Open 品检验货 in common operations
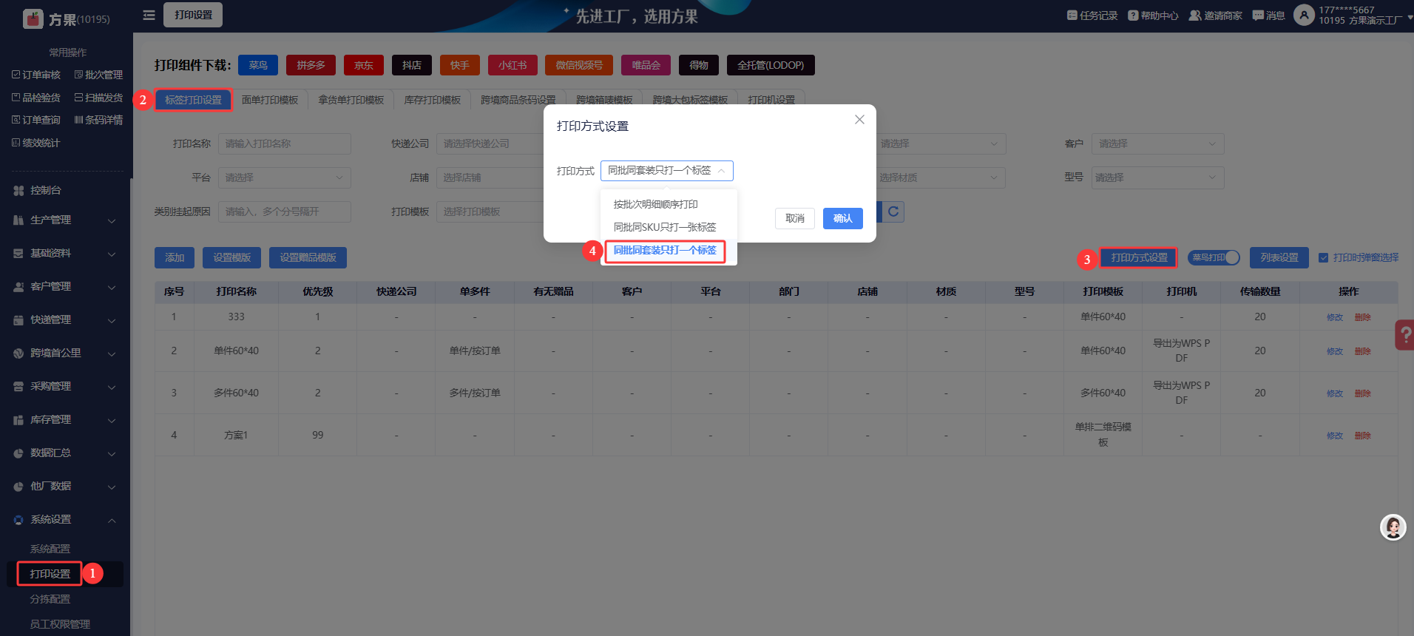This screenshot has width=1414, height=636. pyautogui.click(x=36, y=98)
